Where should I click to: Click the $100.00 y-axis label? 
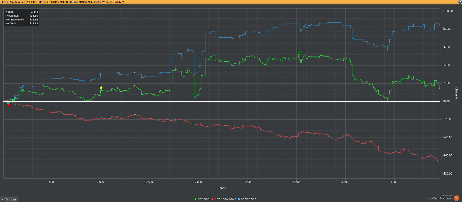click(x=448, y=11)
